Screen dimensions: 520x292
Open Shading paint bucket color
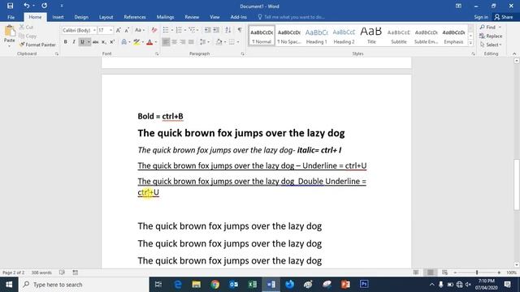(x=219, y=41)
